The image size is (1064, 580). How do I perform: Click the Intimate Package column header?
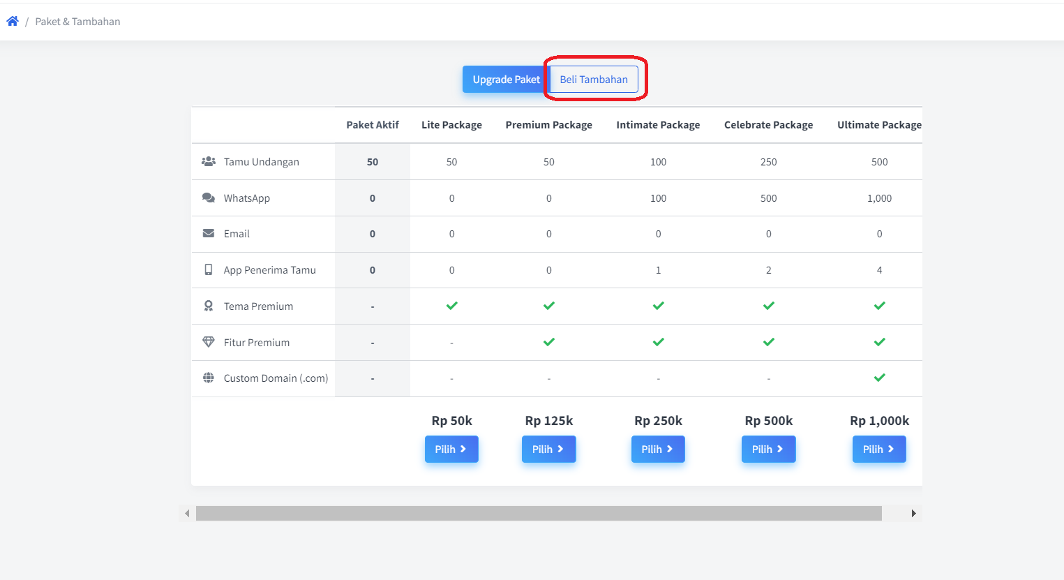(x=658, y=125)
